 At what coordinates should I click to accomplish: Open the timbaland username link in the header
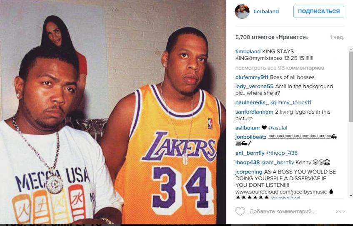[266, 12]
